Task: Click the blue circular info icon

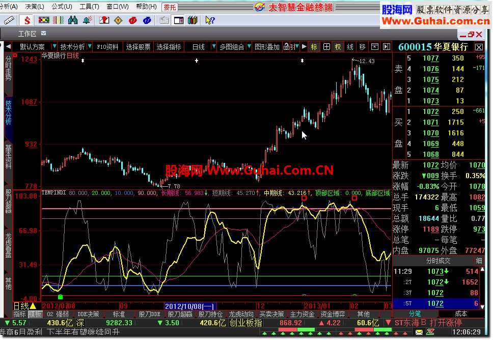Action: (147, 20)
